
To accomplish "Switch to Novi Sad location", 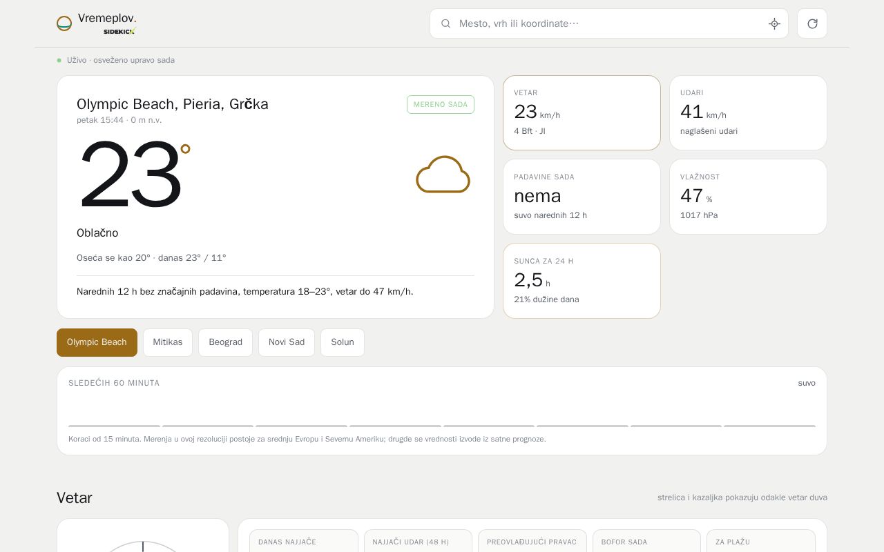I will [x=287, y=342].
